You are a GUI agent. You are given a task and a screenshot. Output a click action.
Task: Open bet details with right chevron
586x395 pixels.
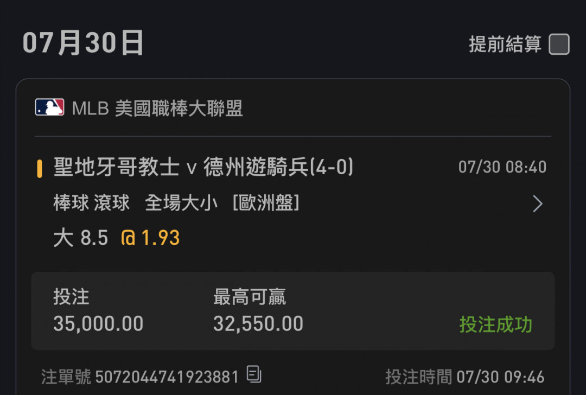click(x=537, y=203)
